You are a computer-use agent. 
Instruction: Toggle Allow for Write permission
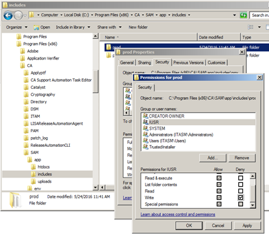[x=219, y=198]
